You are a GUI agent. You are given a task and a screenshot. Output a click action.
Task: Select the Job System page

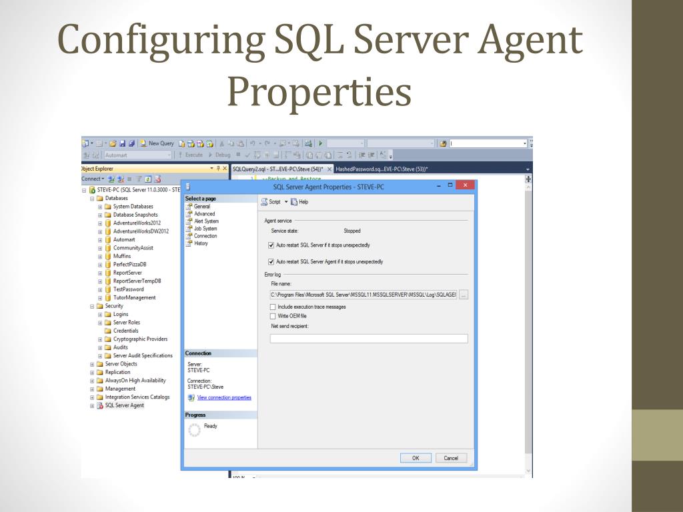(205, 229)
